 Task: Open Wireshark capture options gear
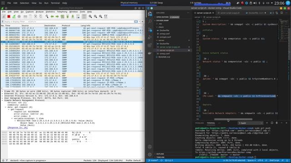pos(19,16)
